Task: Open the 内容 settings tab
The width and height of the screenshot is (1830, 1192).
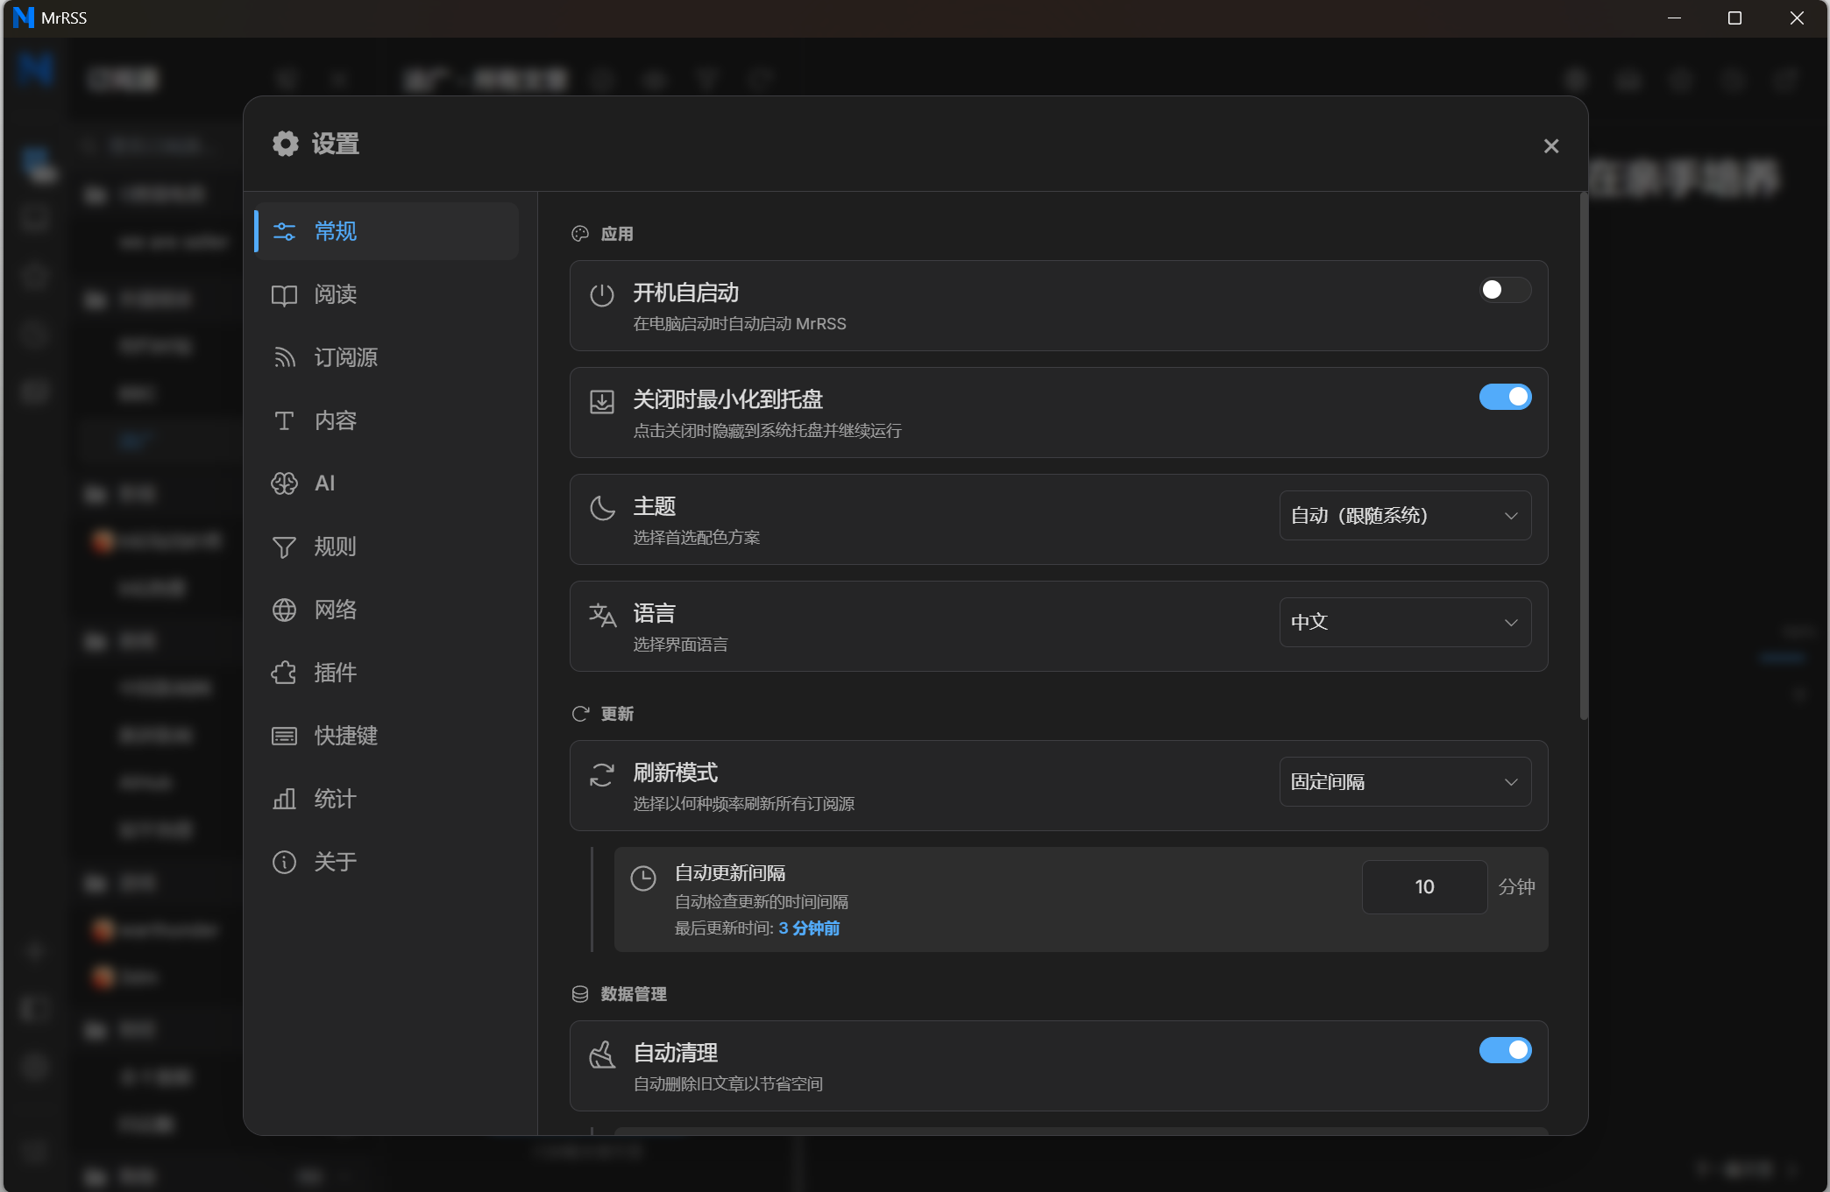Action: click(387, 420)
